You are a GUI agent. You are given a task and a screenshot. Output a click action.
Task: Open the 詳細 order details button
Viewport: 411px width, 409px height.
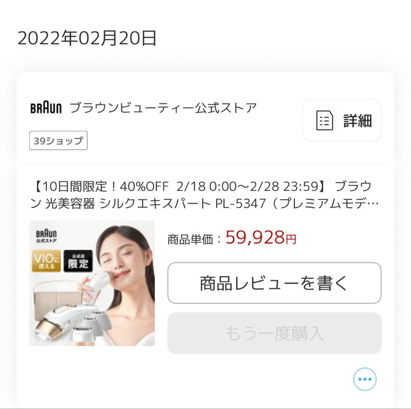point(342,120)
